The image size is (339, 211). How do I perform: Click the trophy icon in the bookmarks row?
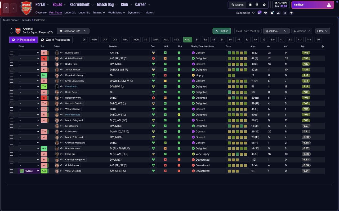pos(291,13)
